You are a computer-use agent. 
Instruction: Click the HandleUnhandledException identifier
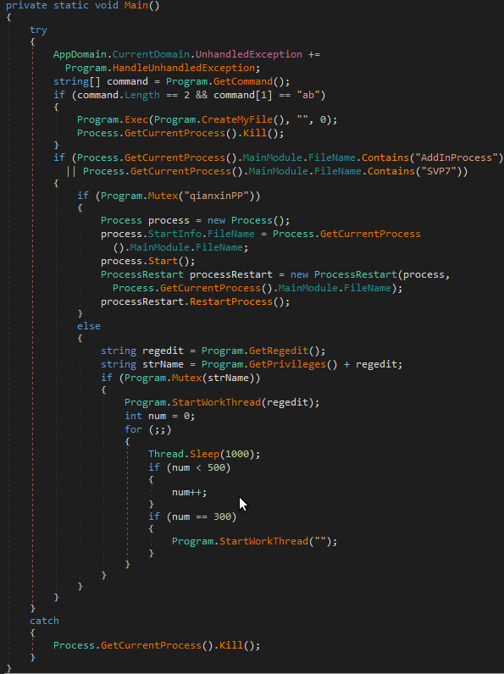coord(184,68)
